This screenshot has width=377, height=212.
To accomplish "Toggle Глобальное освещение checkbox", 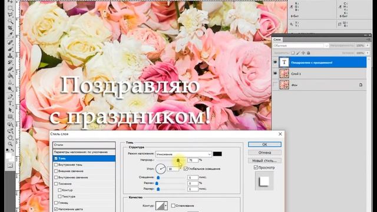I will 186,169.
